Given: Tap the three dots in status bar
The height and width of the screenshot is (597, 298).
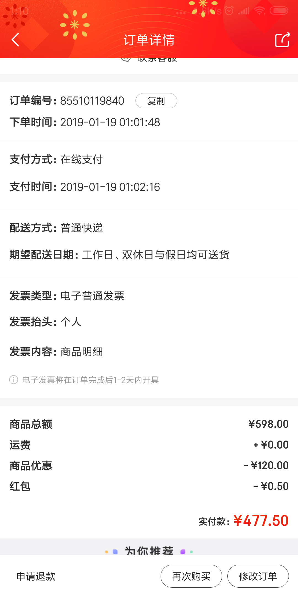Looking at the screenshot, I should tap(181, 13).
